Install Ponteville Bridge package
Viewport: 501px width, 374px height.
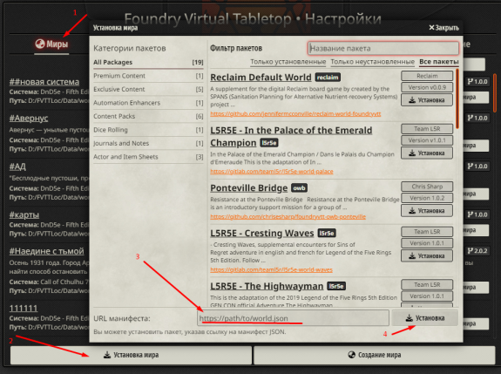(427, 211)
